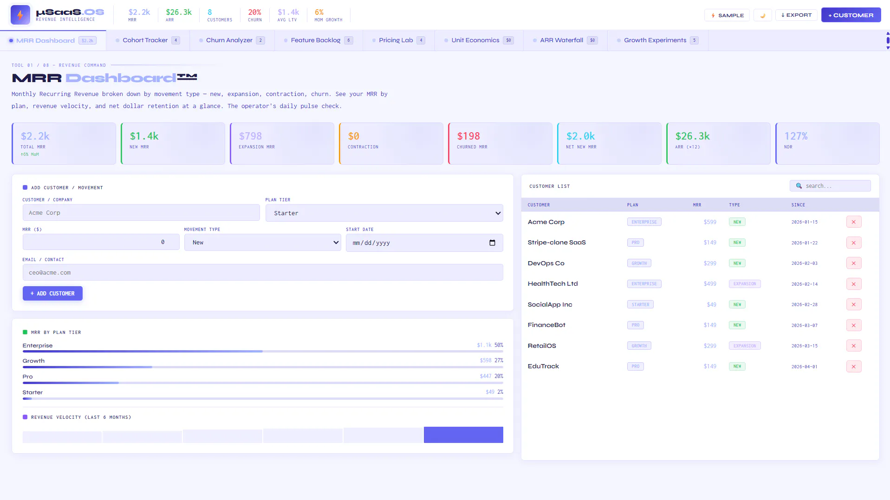Click the customer list search box
Screen dimensions: 890x500
(830, 186)
